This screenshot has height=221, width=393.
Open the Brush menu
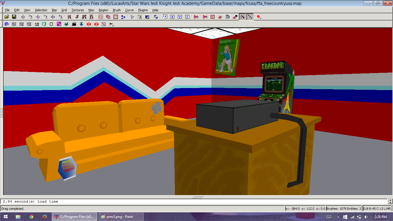[117, 10]
